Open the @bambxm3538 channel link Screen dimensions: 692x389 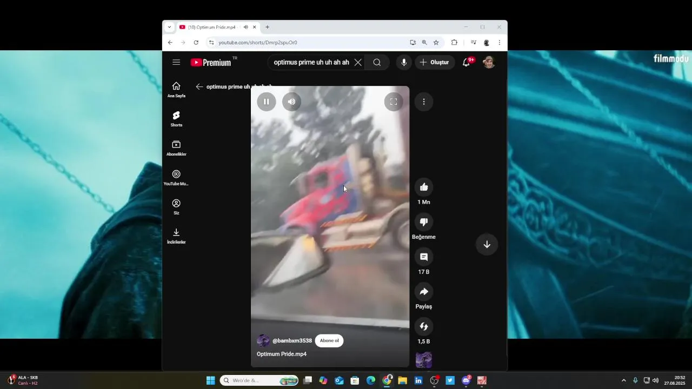tap(292, 340)
